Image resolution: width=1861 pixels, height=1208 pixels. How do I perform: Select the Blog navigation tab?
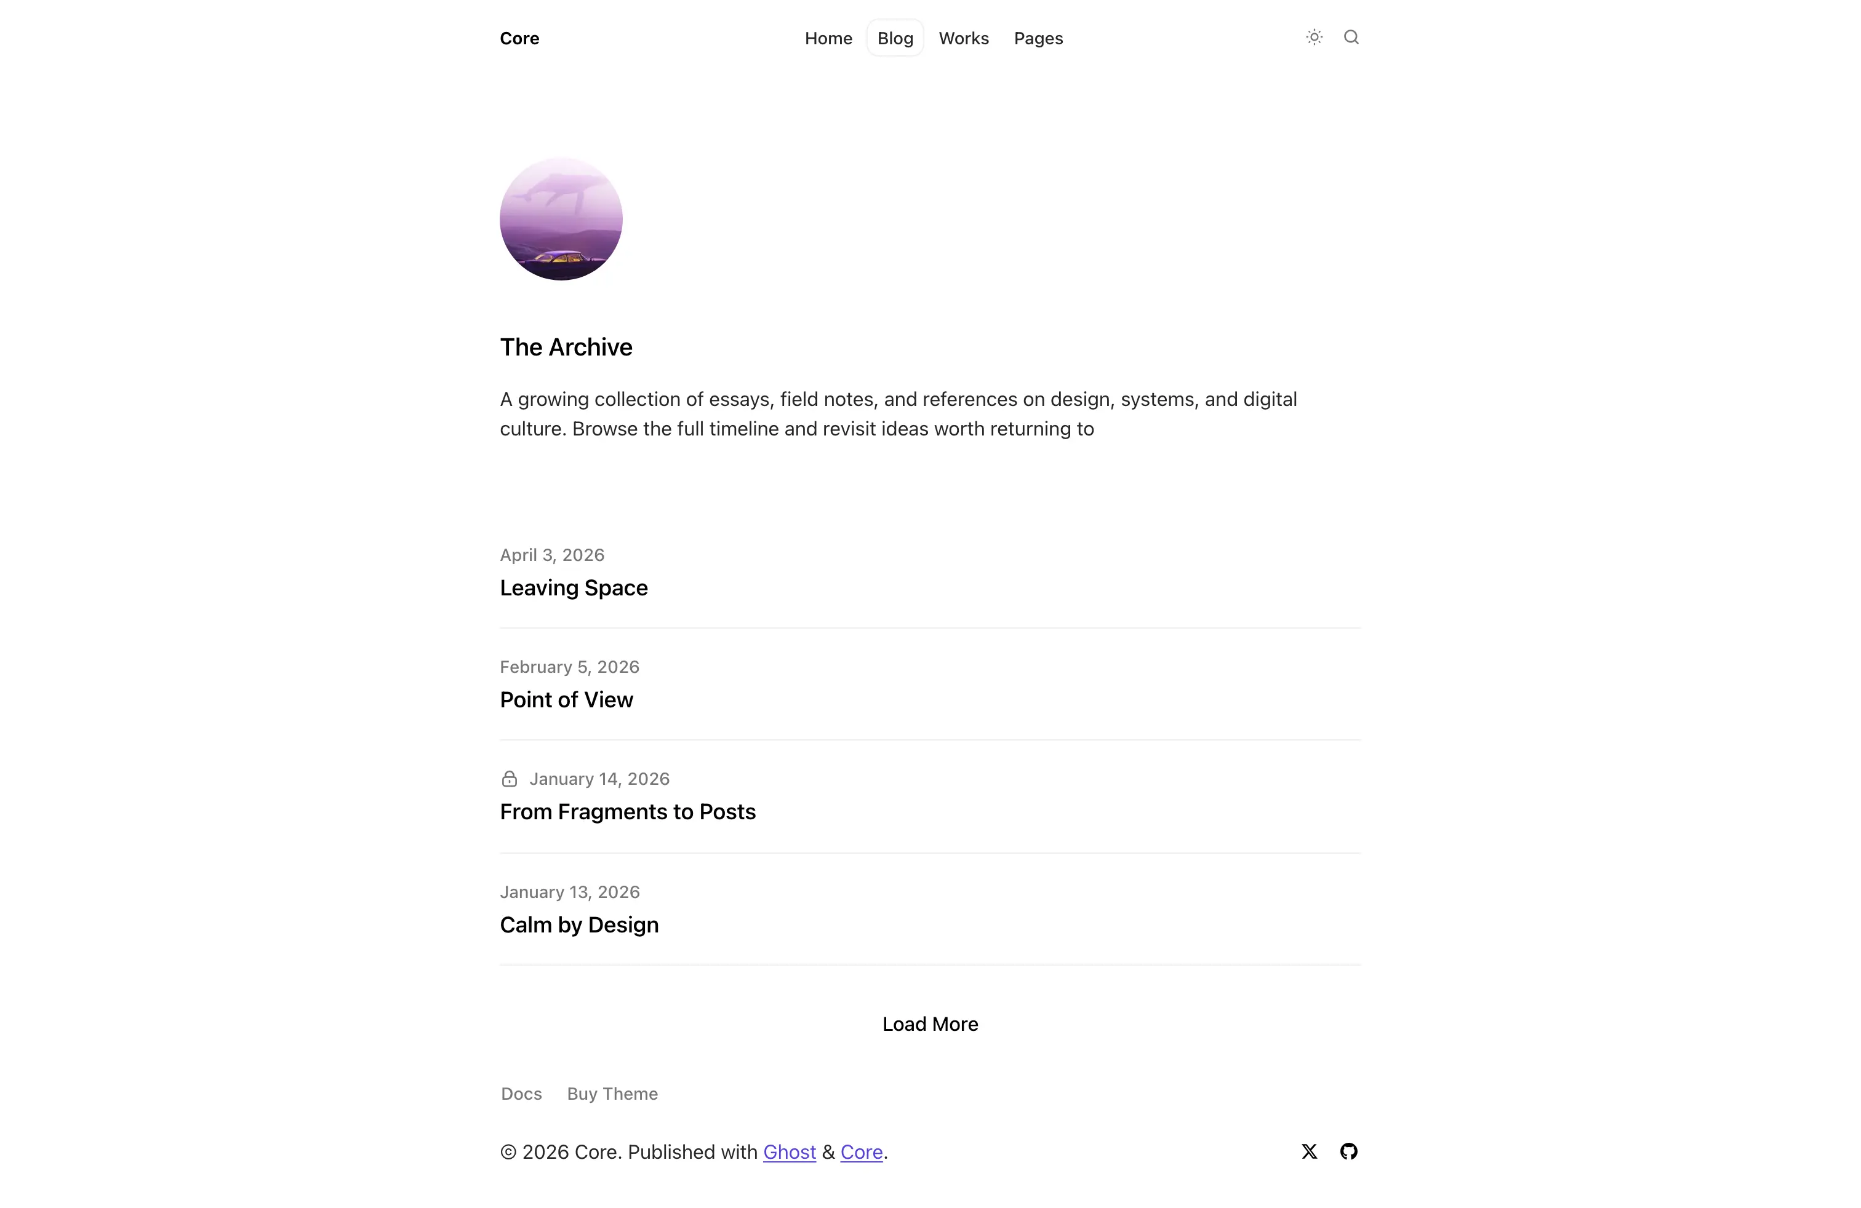tap(895, 38)
